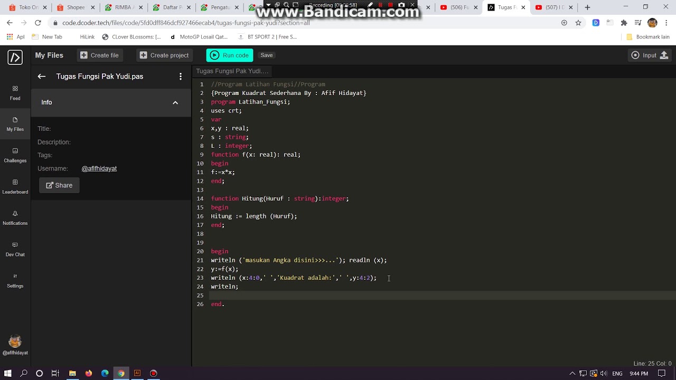Click the afifhidayat profile avatar
Viewport: 676px width, 380px height.
pyautogui.click(x=15, y=341)
